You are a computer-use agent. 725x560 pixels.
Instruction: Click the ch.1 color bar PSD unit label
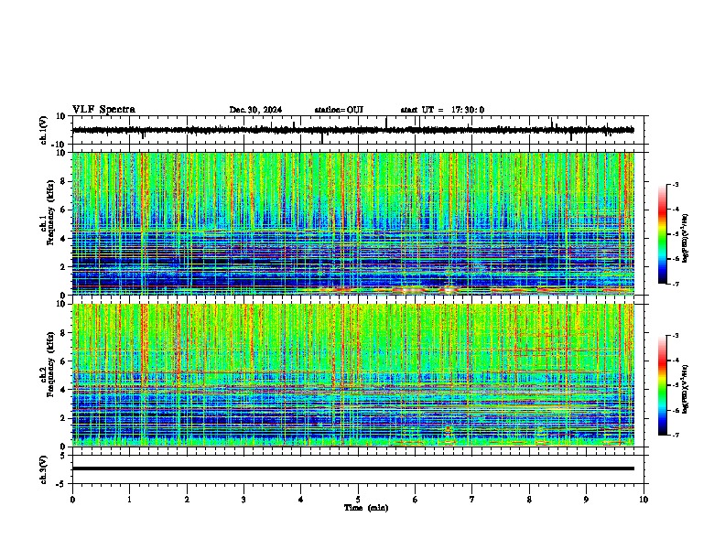click(x=686, y=239)
